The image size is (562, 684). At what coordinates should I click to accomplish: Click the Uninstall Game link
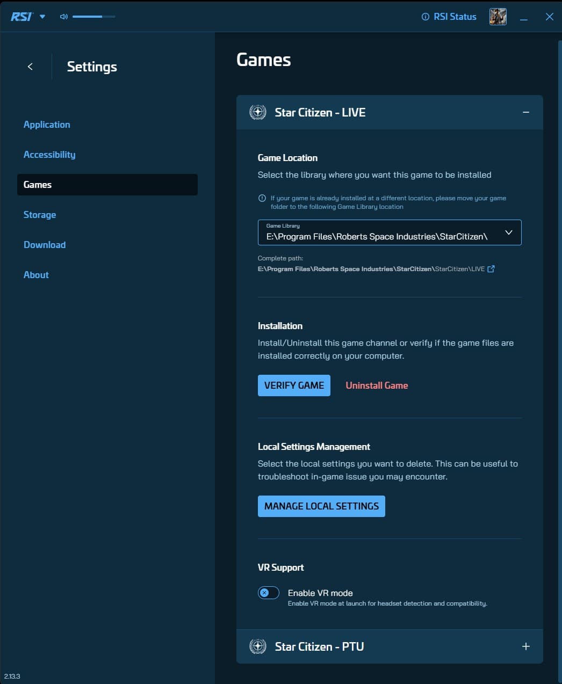pos(377,385)
